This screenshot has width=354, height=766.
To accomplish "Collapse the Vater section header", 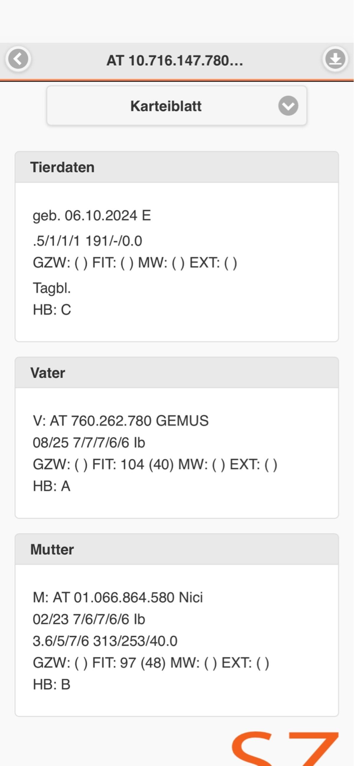I will (x=176, y=373).
